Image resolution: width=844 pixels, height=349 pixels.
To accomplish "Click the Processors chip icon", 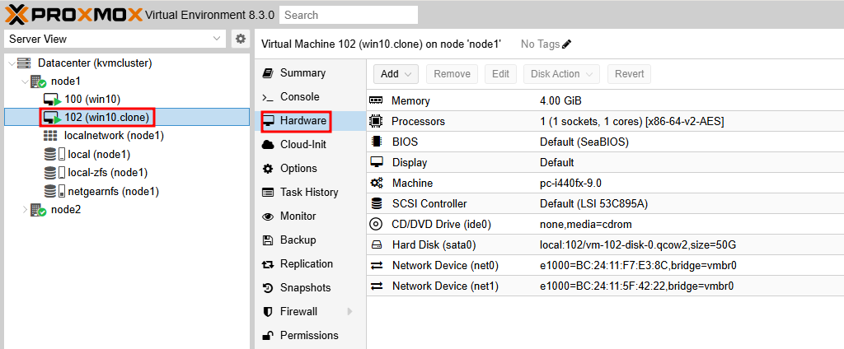I will coord(376,122).
